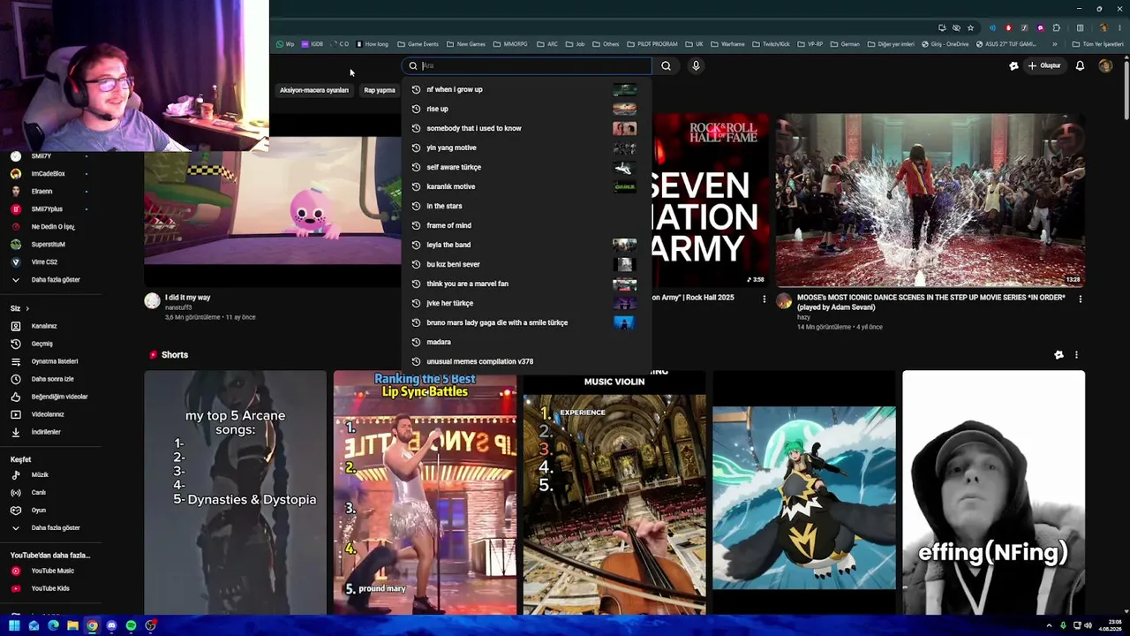Open YouTube Kids from the sidebar
The image size is (1130, 636).
50,588
